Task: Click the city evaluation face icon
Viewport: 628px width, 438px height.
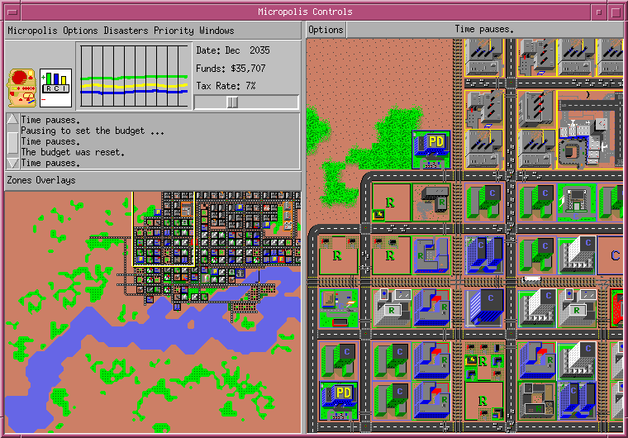Action: click(x=22, y=88)
